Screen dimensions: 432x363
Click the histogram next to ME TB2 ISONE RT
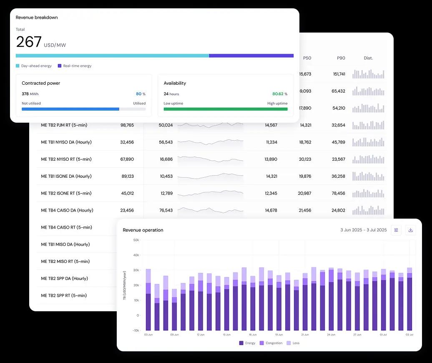pyautogui.click(x=368, y=193)
